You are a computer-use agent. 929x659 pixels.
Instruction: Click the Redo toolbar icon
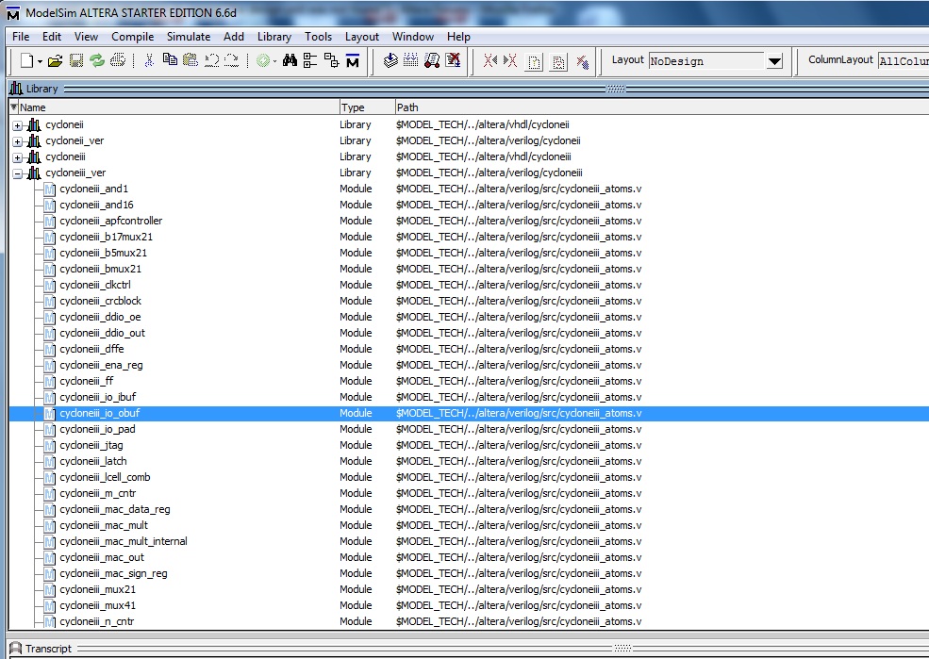pos(232,60)
